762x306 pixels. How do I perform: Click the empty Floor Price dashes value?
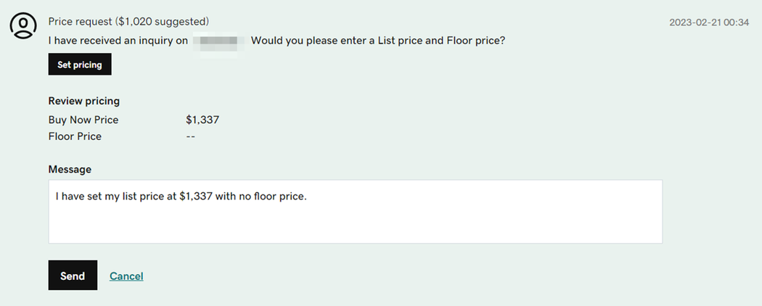[191, 136]
